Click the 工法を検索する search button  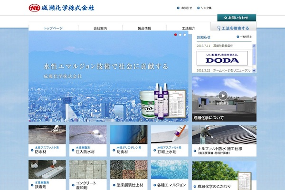click(233, 28)
